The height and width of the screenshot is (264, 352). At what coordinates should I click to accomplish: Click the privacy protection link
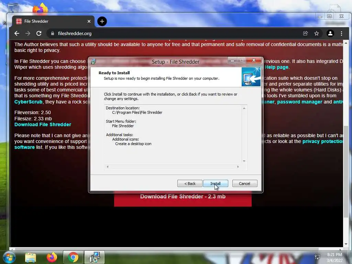(x=322, y=141)
